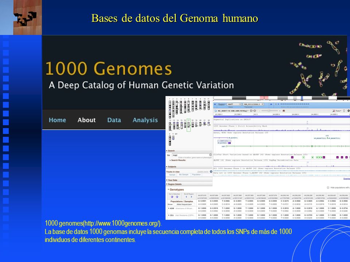Click the back navigation icon beside NC_000017.10
Screen dimensions: 350x262
click(x=215, y=111)
